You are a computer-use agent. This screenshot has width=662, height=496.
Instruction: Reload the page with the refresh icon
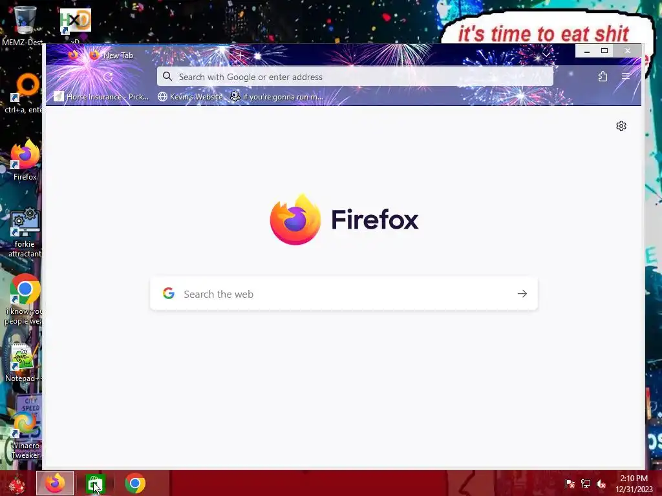point(108,77)
